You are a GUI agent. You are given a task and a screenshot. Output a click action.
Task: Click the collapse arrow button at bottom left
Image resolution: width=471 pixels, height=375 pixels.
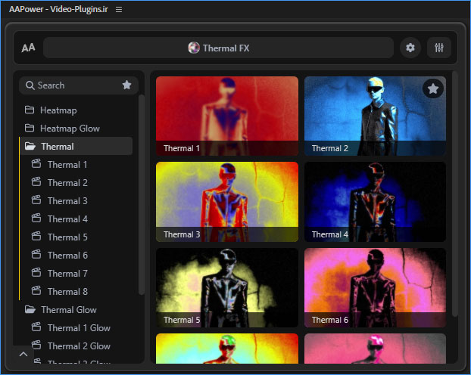(x=23, y=354)
